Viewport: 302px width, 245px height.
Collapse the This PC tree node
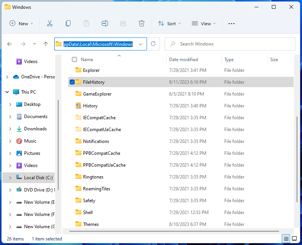(x=7, y=92)
